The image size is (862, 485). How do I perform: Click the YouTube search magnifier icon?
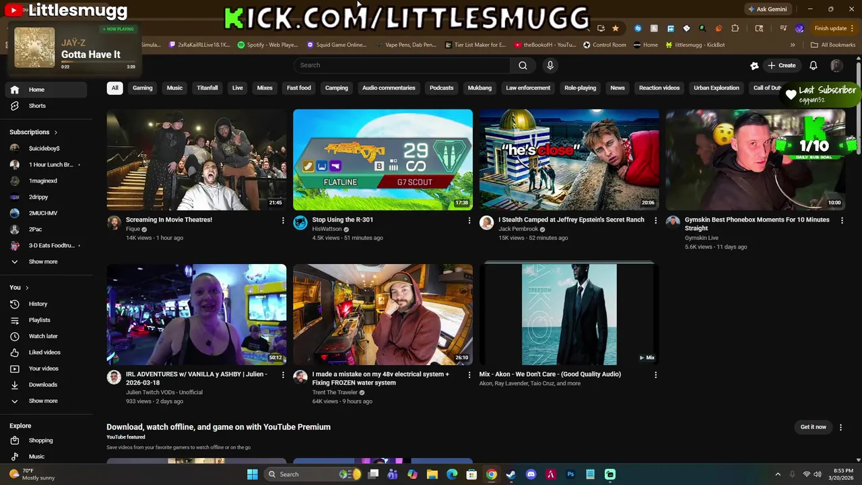(x=523, y=65)
